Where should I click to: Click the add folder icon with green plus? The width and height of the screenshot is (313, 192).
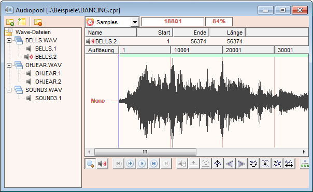tap(10, 22)
